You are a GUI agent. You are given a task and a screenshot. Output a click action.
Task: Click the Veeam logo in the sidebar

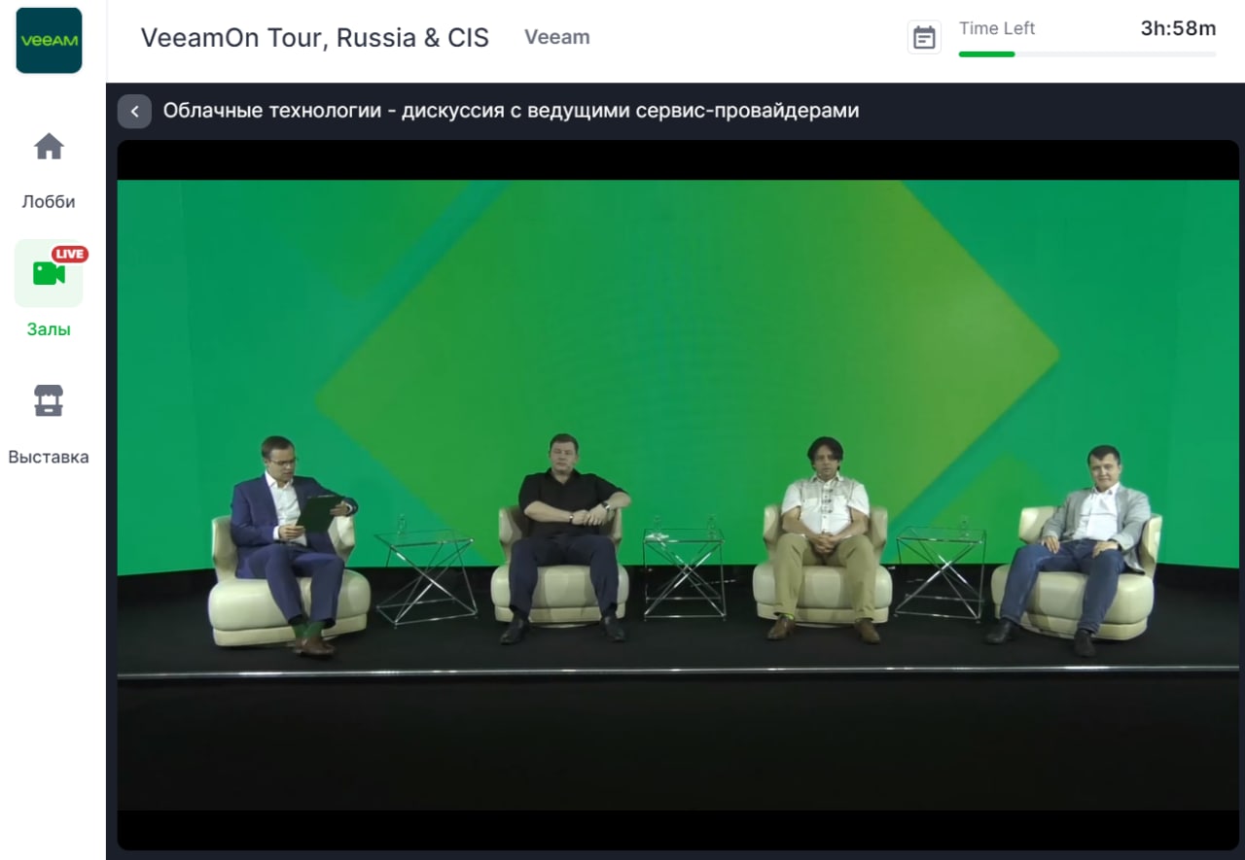(x=49, y=41)
